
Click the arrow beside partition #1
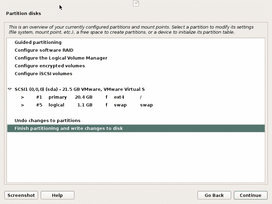pos(22,97)
